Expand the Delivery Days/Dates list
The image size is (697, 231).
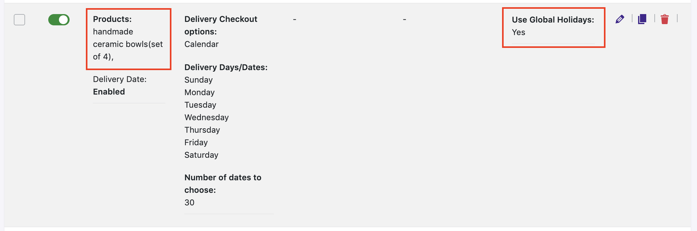coord(226,67)
